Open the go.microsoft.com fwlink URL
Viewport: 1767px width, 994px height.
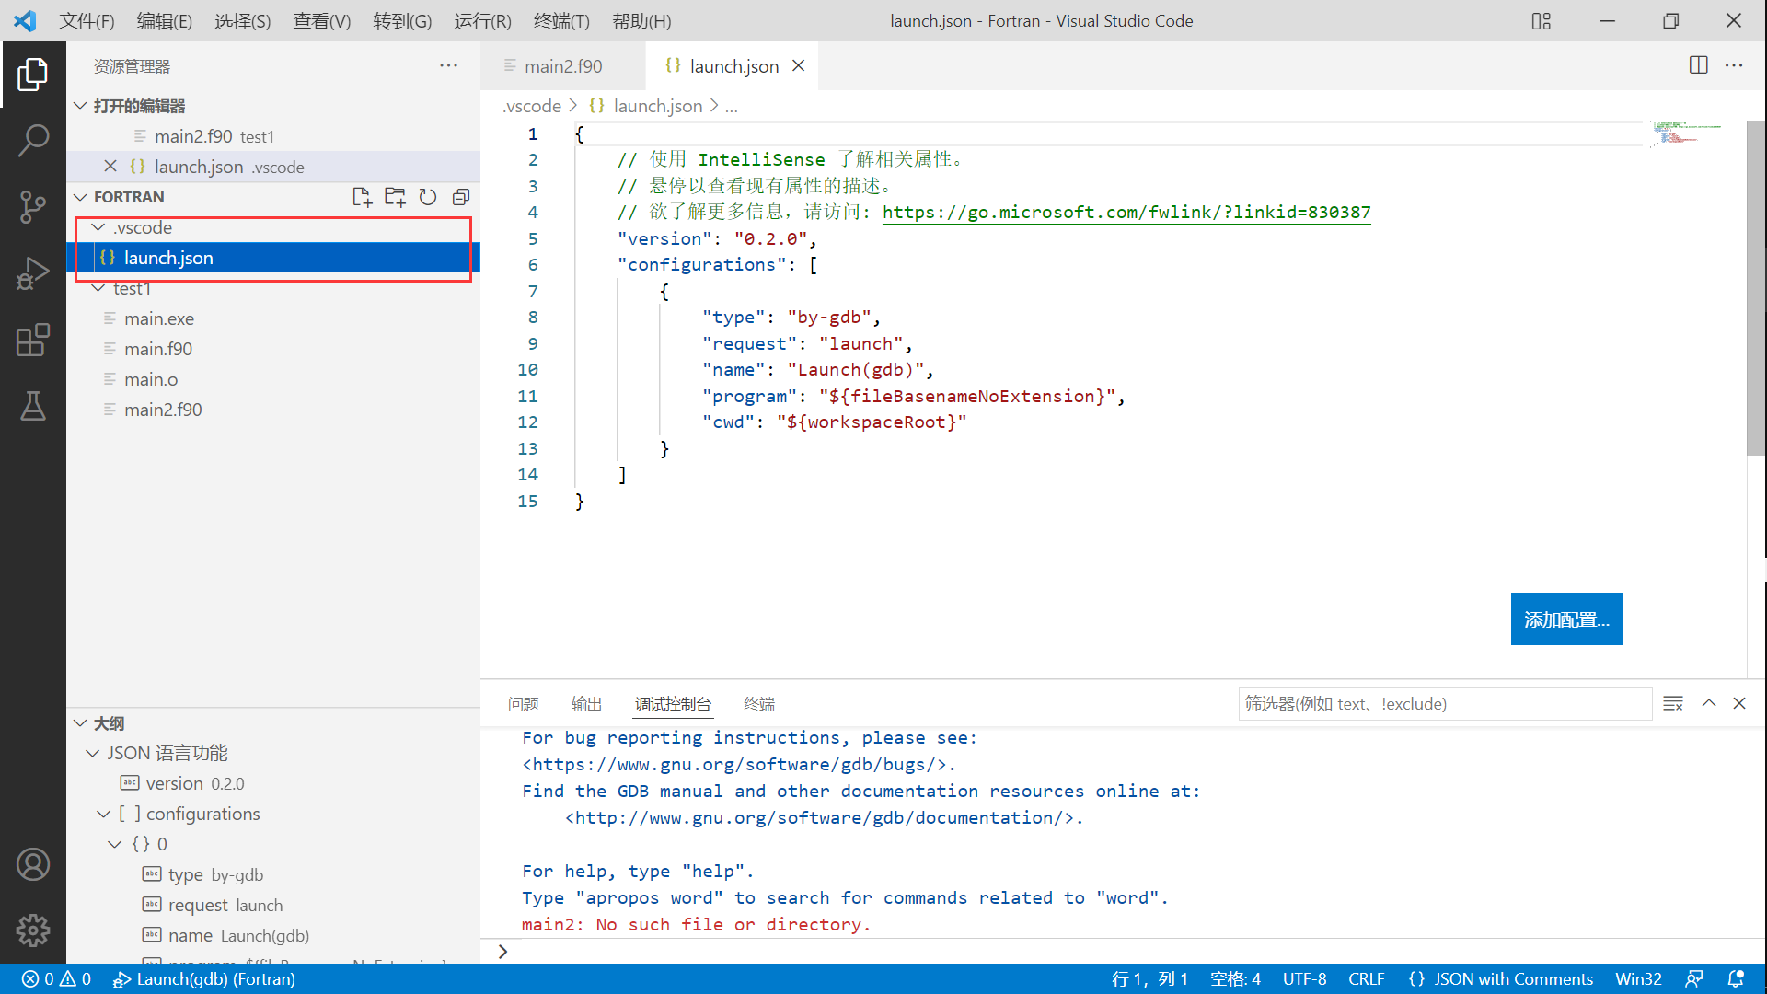tap(1126, 213)
